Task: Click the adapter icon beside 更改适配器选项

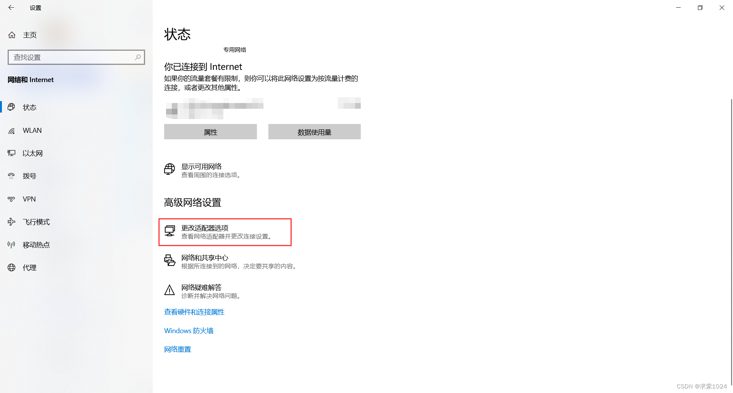Action: [170, 231]
